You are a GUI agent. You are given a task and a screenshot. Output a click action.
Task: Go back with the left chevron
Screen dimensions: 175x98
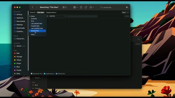[x=33, y=7]
